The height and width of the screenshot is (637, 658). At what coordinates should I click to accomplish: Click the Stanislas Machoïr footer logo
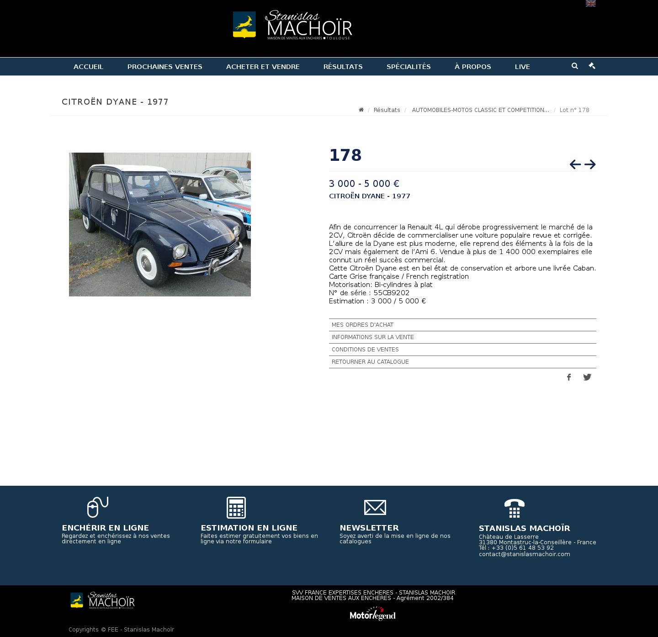(x=102, y=600)
